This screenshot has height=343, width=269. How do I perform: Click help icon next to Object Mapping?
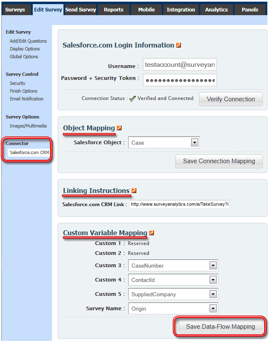click(119, 128)
